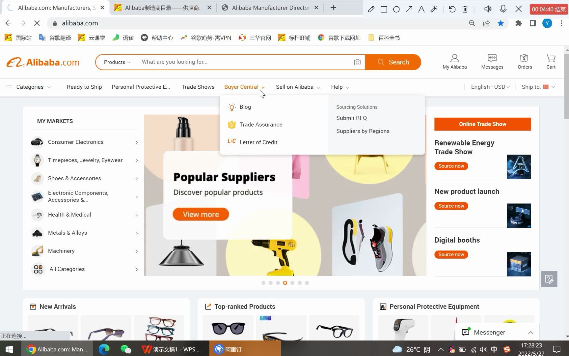Click the Blog lightbulb icon
Viewport: 569px width, 356px height.
point(231,107)
